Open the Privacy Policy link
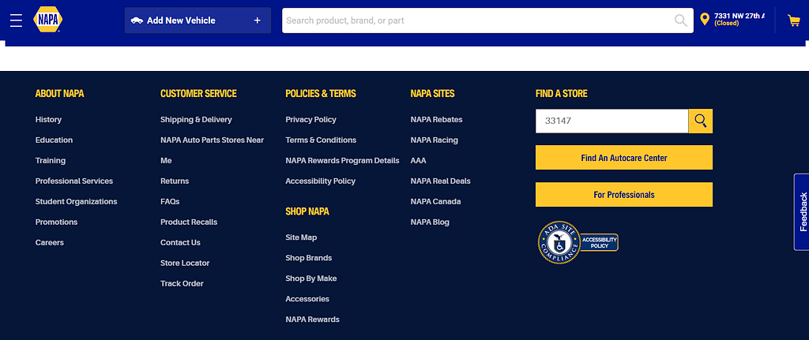Screen dimensions: 809x340 click(x=310, y=120)
